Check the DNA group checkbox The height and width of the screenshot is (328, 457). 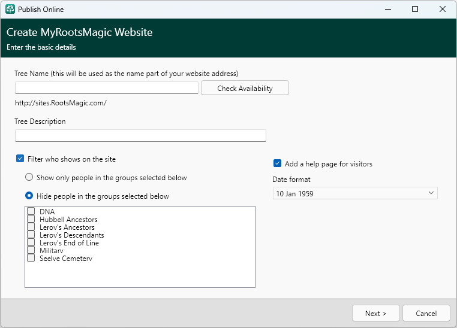(31, 211)
